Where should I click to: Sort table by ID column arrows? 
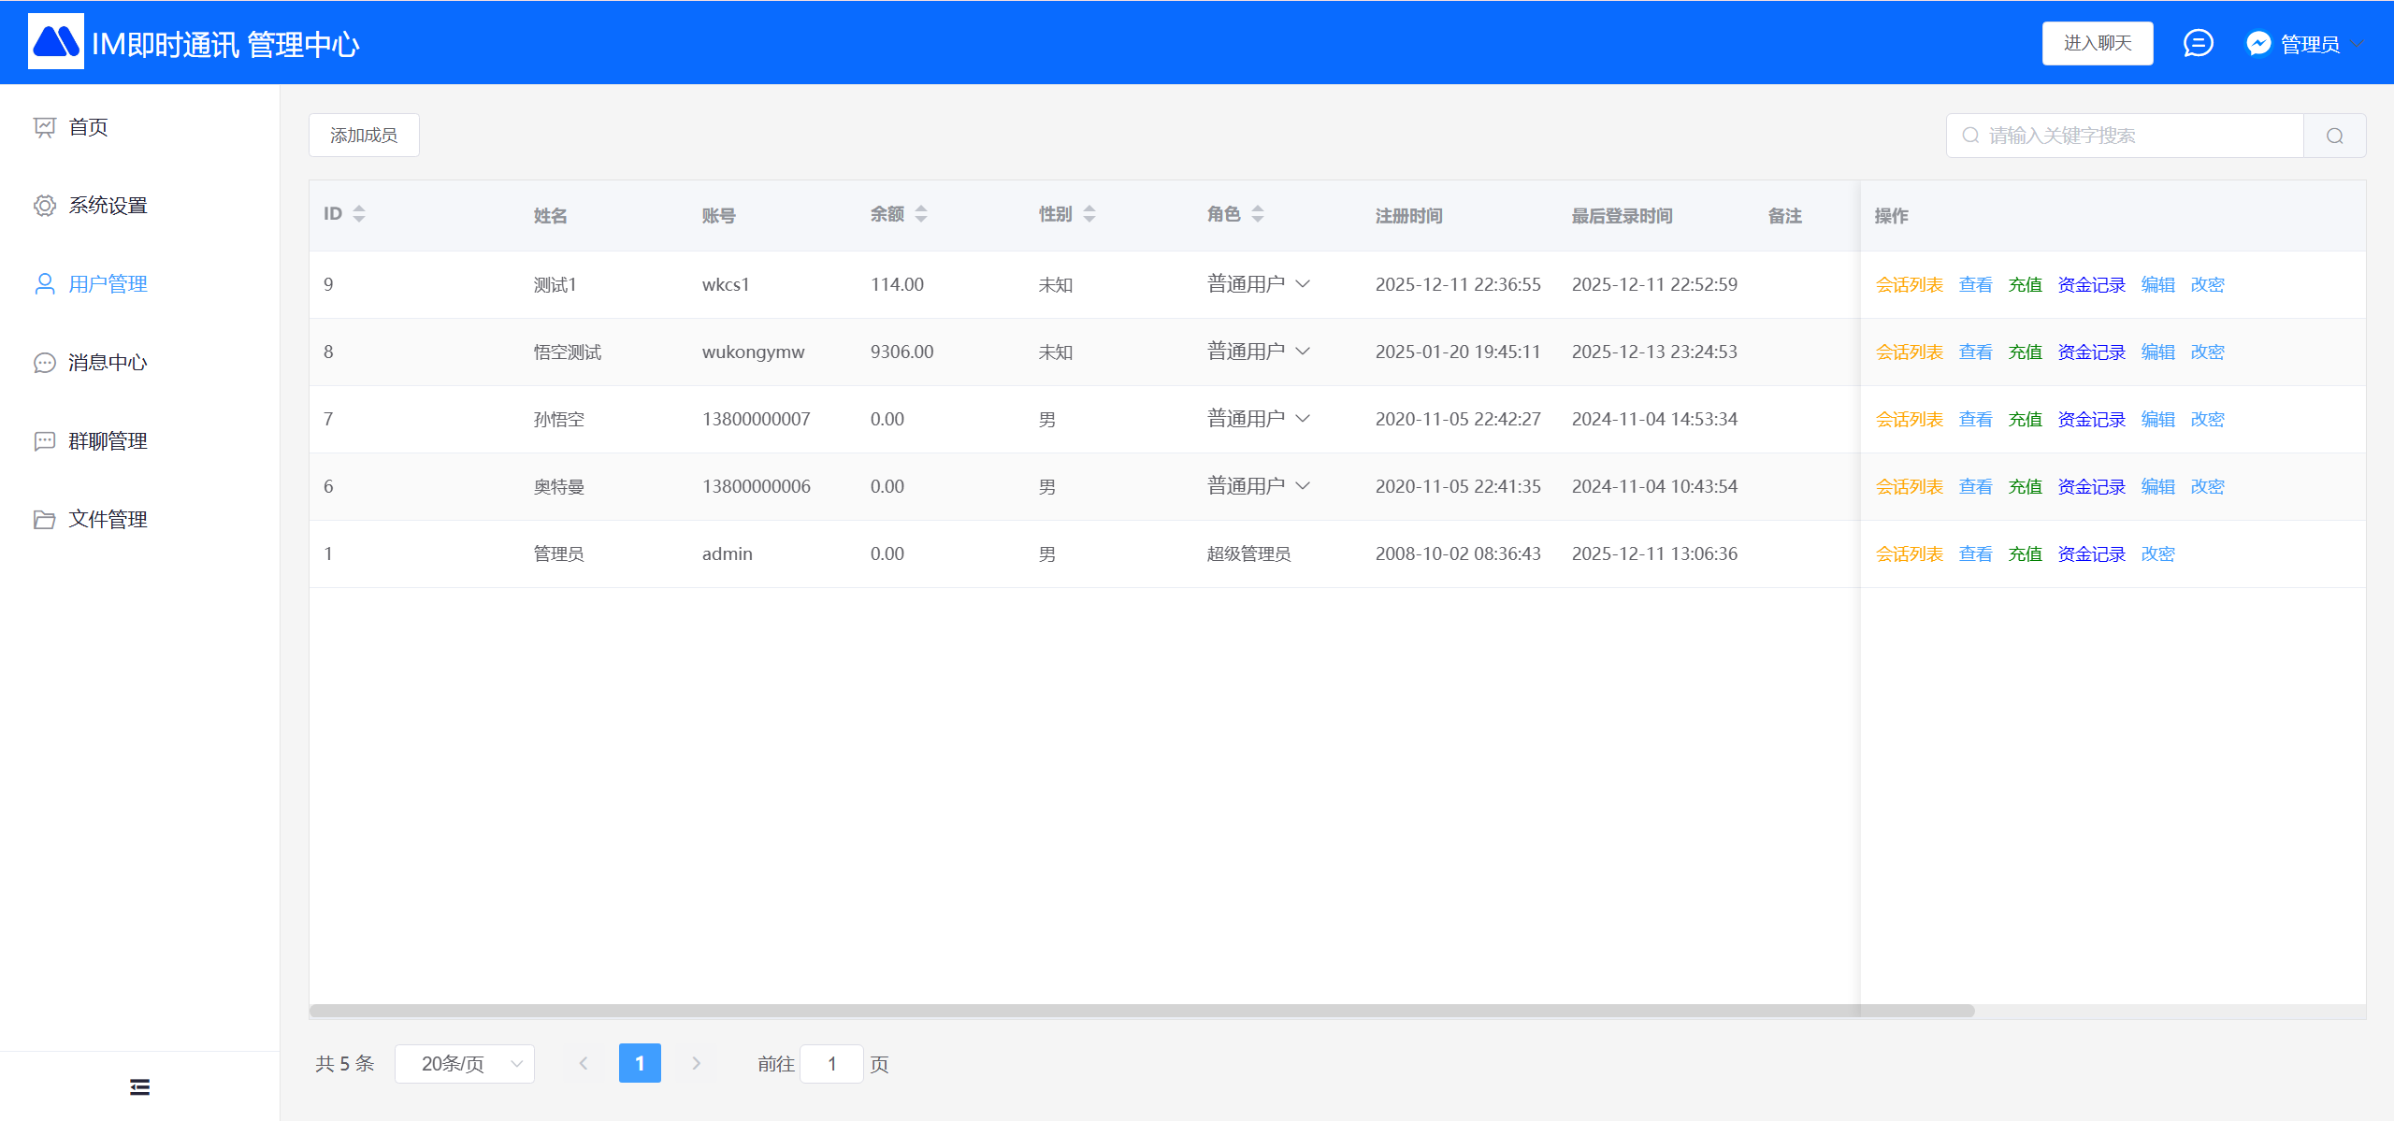click(359, 214)
